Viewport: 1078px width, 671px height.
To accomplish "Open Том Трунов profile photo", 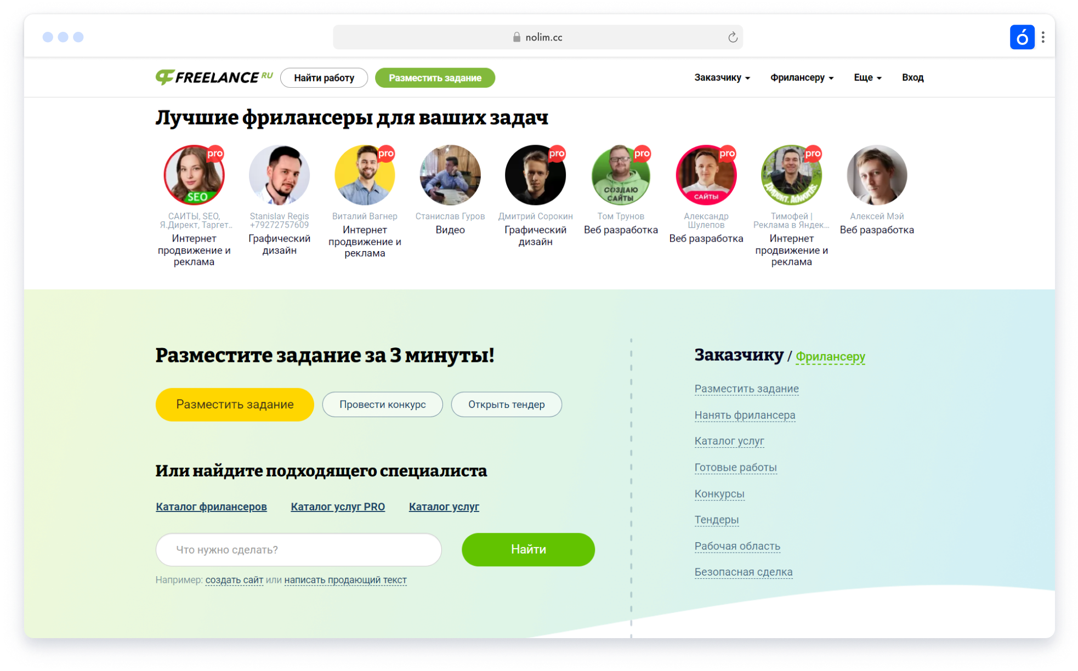I will (x=621, y=175).
